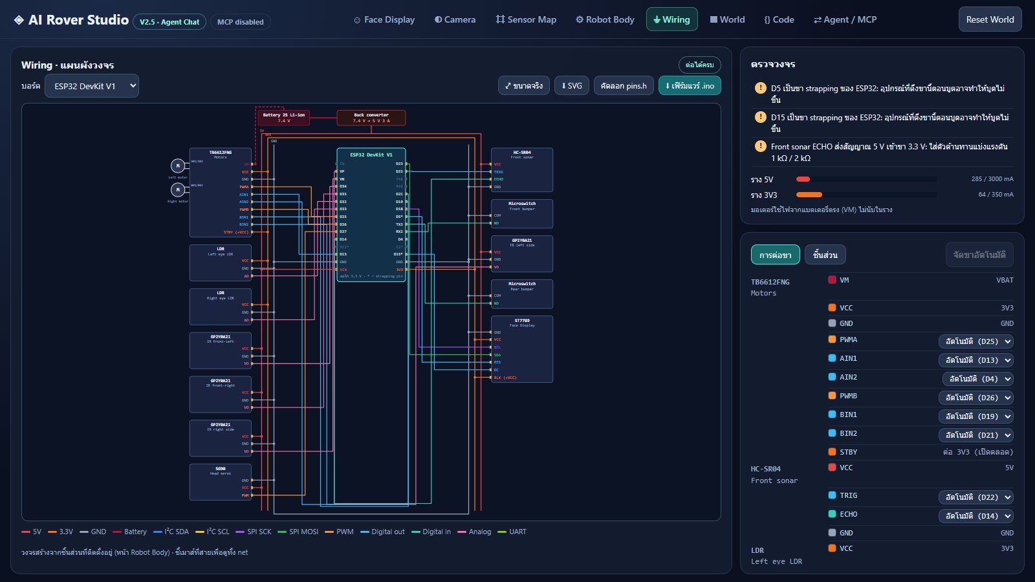Select the HC-SR04 Front sonar block
This screenshot has height=582, width=1035.
[521, 170]
